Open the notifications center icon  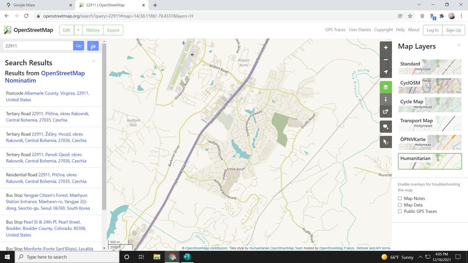[x=458, y=257]
